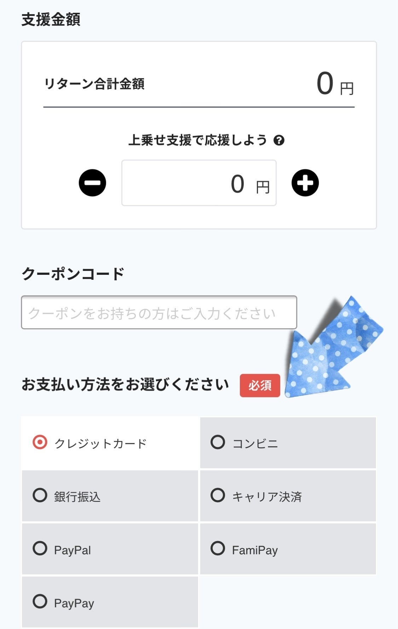Increase the extra support amount with plus
The image size is (398, 629).
point(305,183)
